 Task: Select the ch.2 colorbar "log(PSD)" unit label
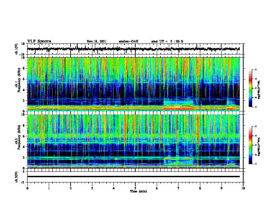coord(259,147)
